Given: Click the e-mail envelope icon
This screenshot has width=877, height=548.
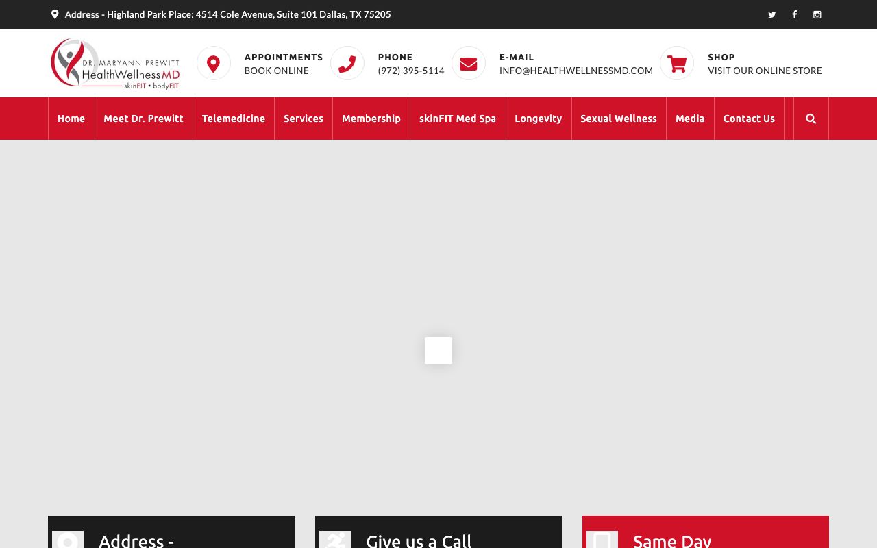Looking at the screenshot, I should [469, 64].
